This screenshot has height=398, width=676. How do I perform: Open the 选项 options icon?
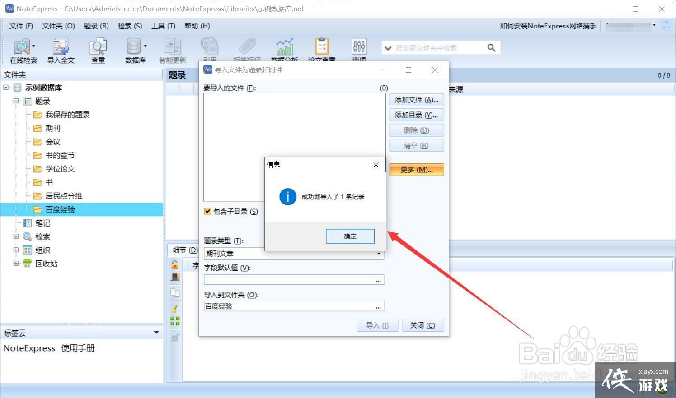(x=359, y=50)
